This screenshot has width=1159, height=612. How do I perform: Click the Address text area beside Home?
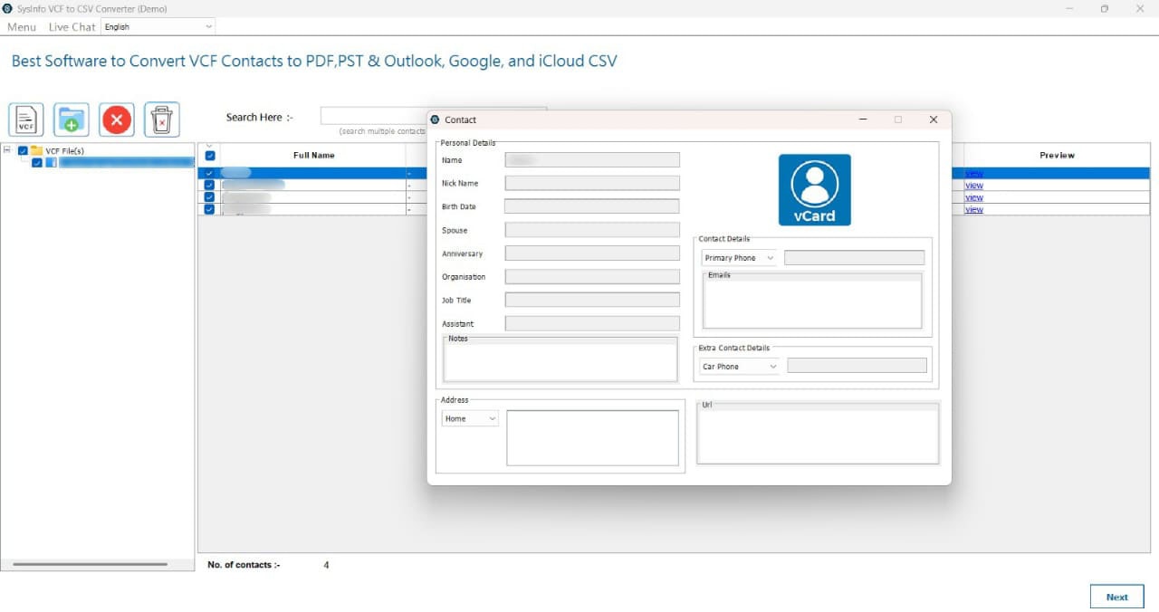[x=592, y=438]
